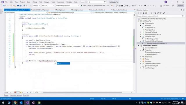Open the SelfMadePro.RegisterWithEmailPage type dropdown

point(70,13)
